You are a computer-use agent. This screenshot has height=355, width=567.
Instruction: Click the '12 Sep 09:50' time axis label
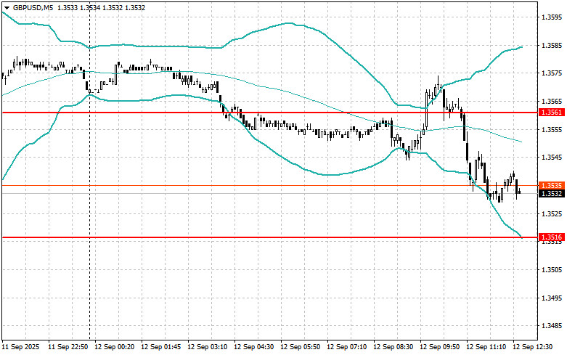[440, 347]
